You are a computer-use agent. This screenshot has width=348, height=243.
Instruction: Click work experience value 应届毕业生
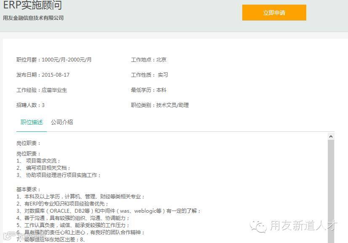54,90
